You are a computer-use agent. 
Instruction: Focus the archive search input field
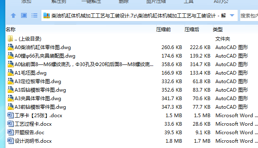(249, 16)
